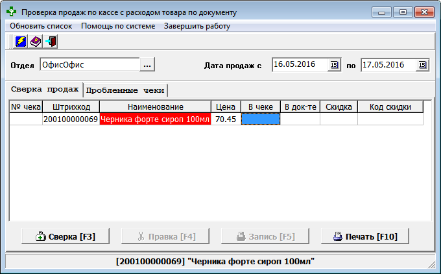Open calendar for the start sales date
The height and width of the screenshot is (274, 441).
334,65
